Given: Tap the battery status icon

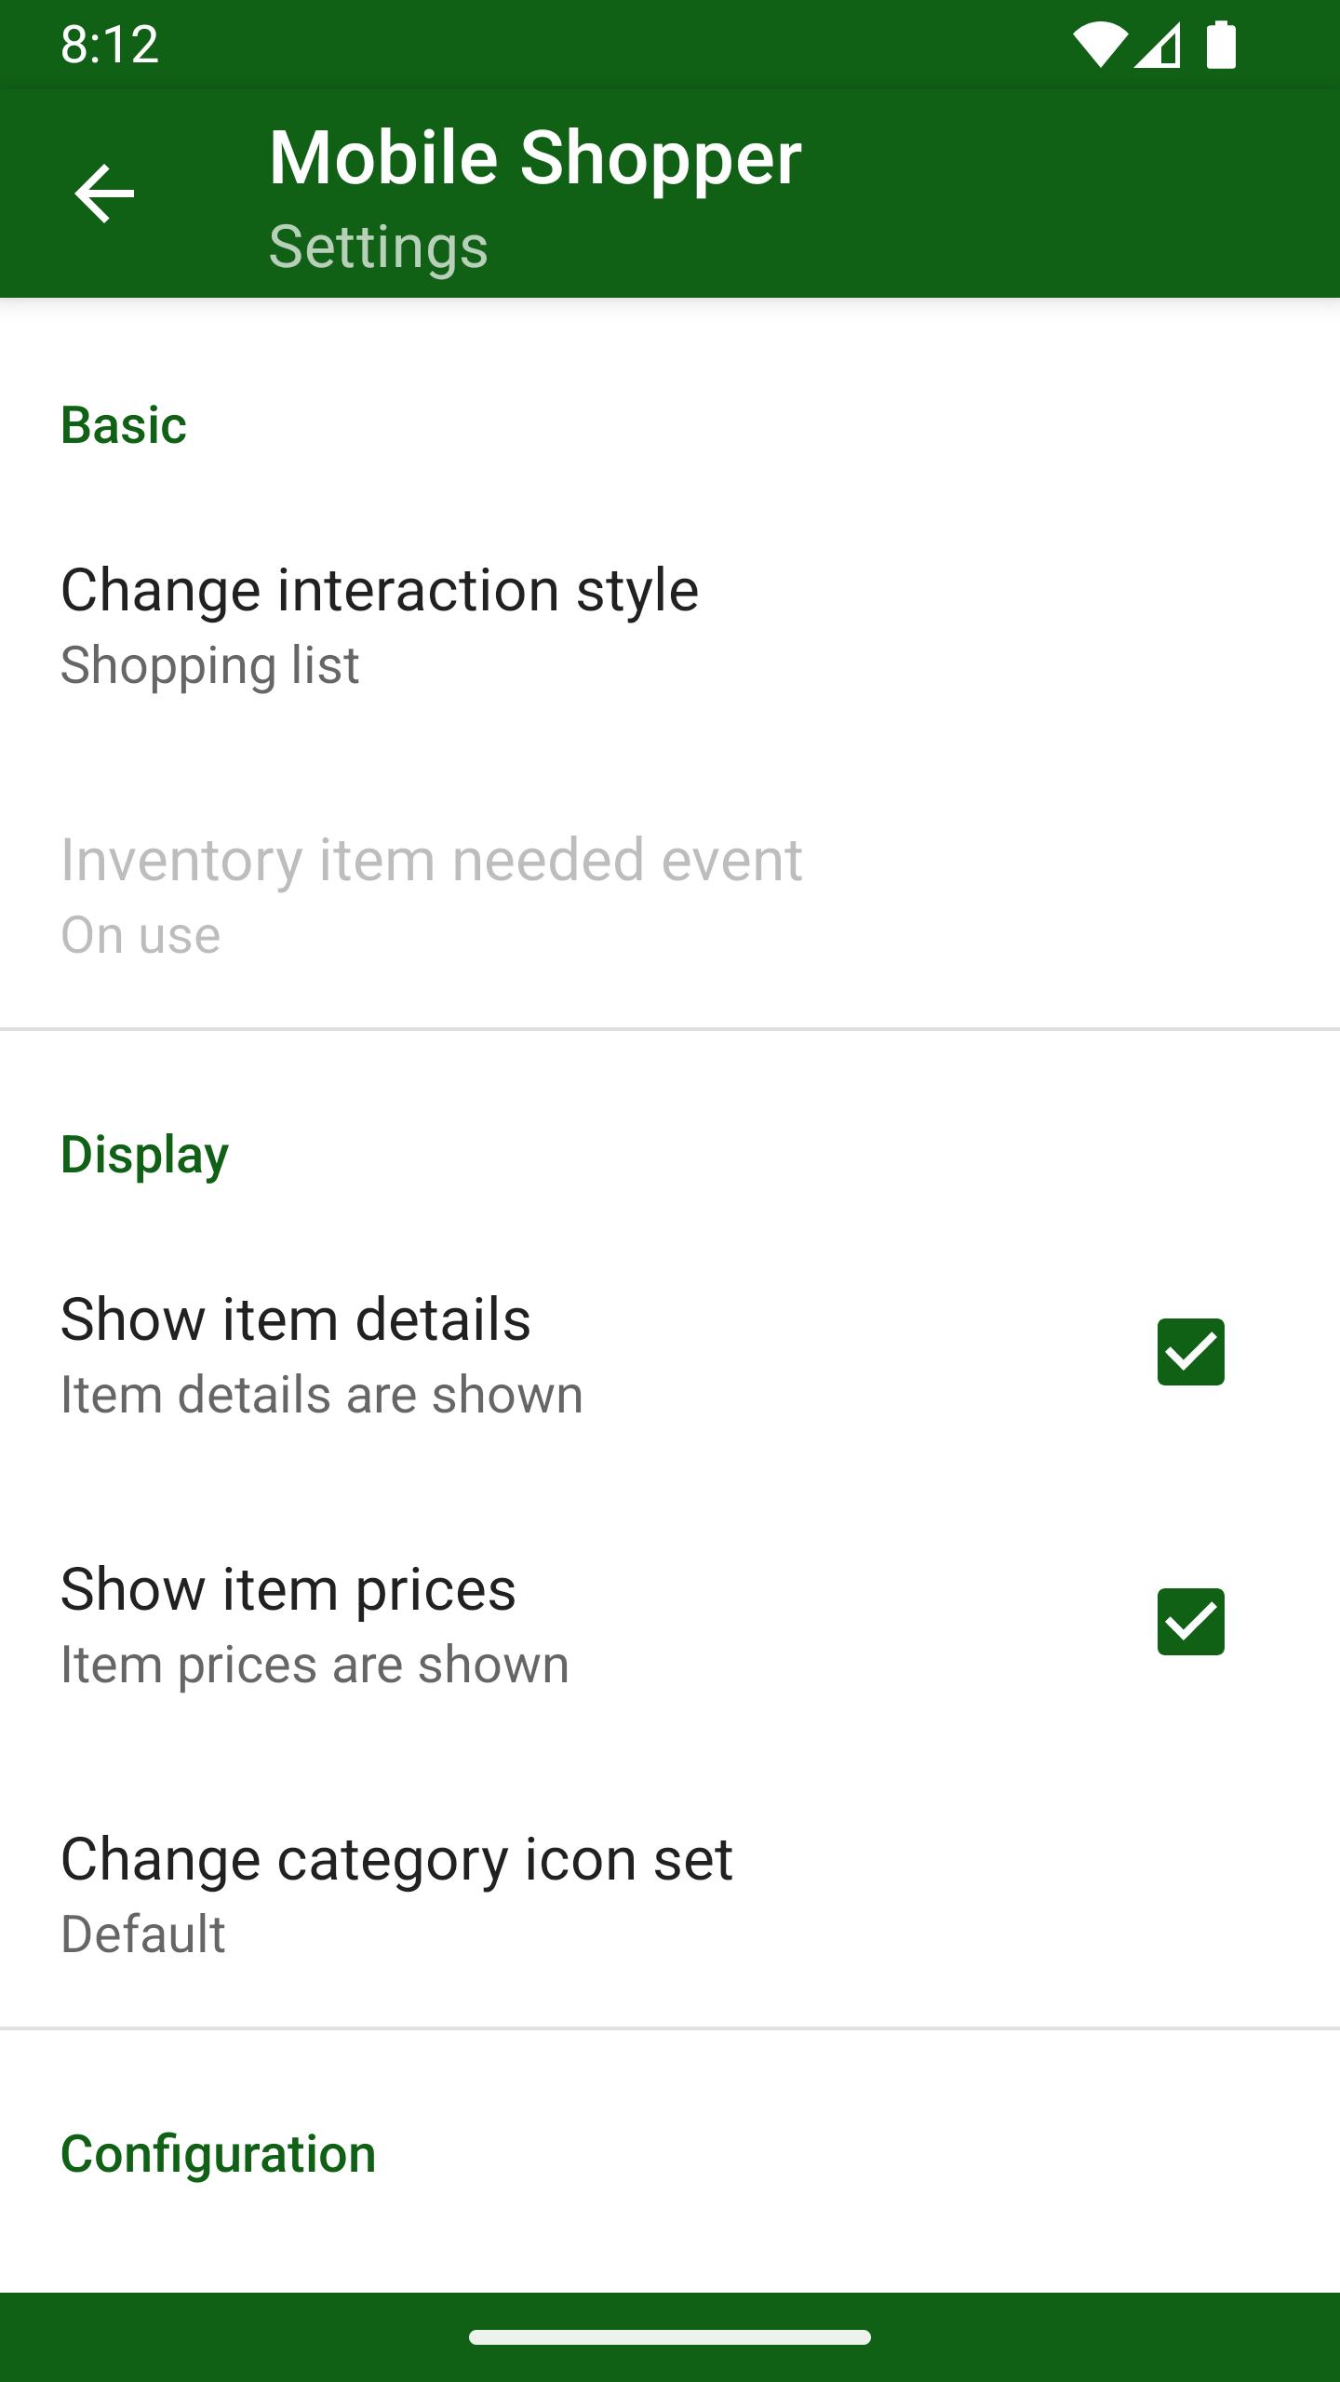Looking at the screenshot, I should (1221, 45).
